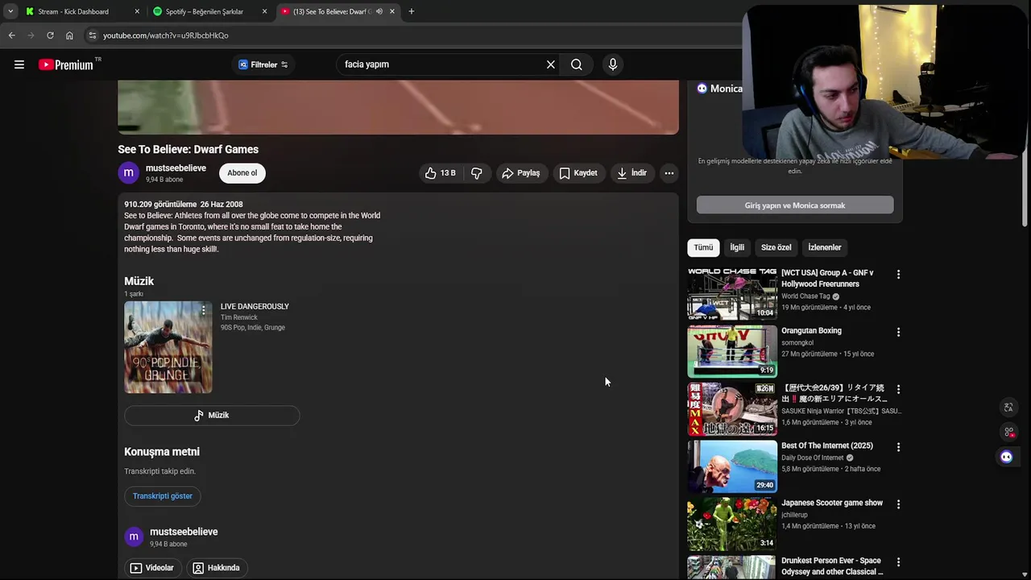
Task: View site information icon in address bar
Action: pyautogui.click(x=93, y=35)
